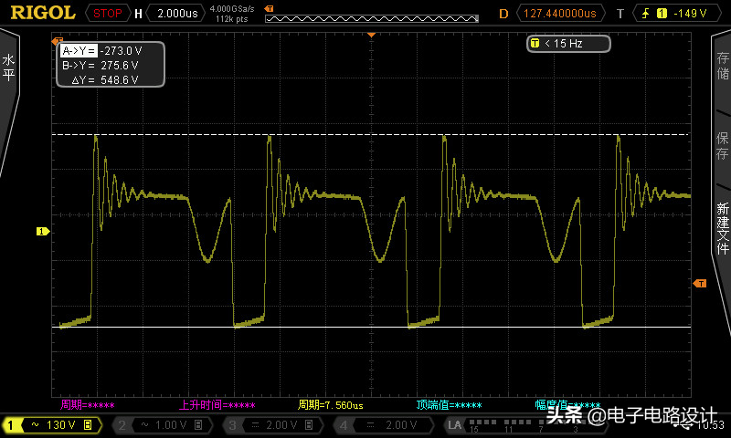Click the trigger level T marker on right edge
The height and width of the screenshot is (438, 731).
click(x=700, y=284)
